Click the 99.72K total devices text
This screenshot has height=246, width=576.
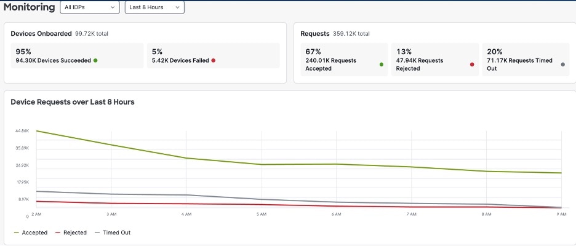(x=92, y=34)
